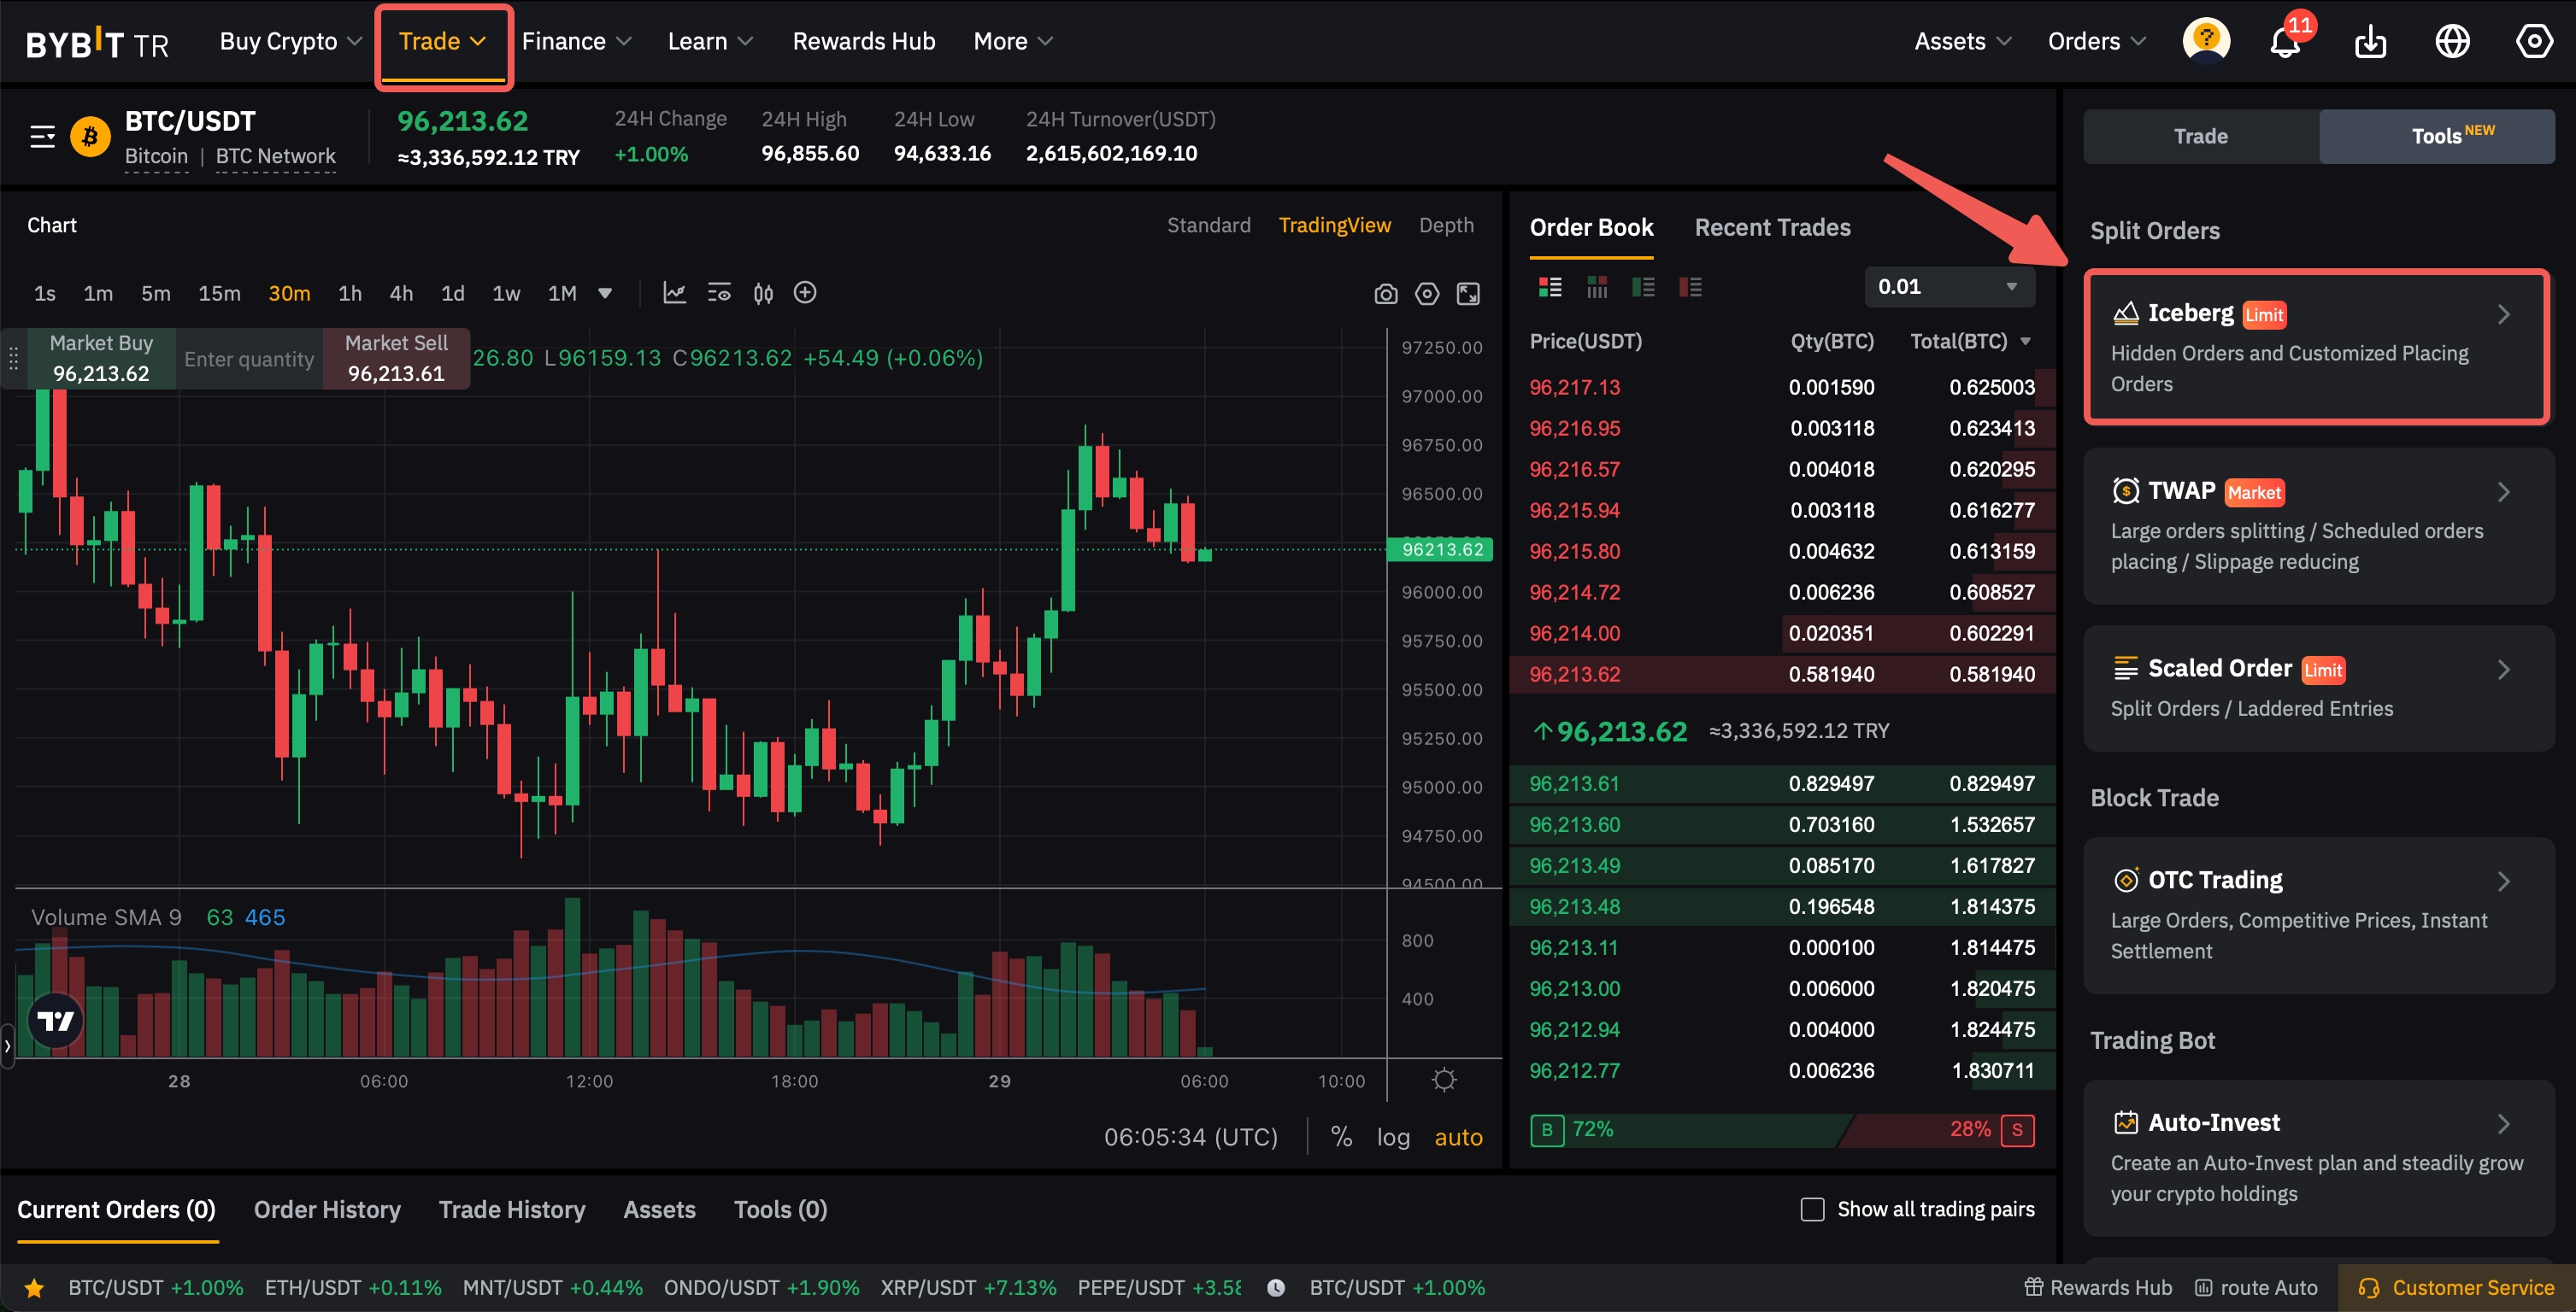2576x1312 pixels.
Task: Switch to Recent Trades tab
Action: click(x=1772, y=228)
